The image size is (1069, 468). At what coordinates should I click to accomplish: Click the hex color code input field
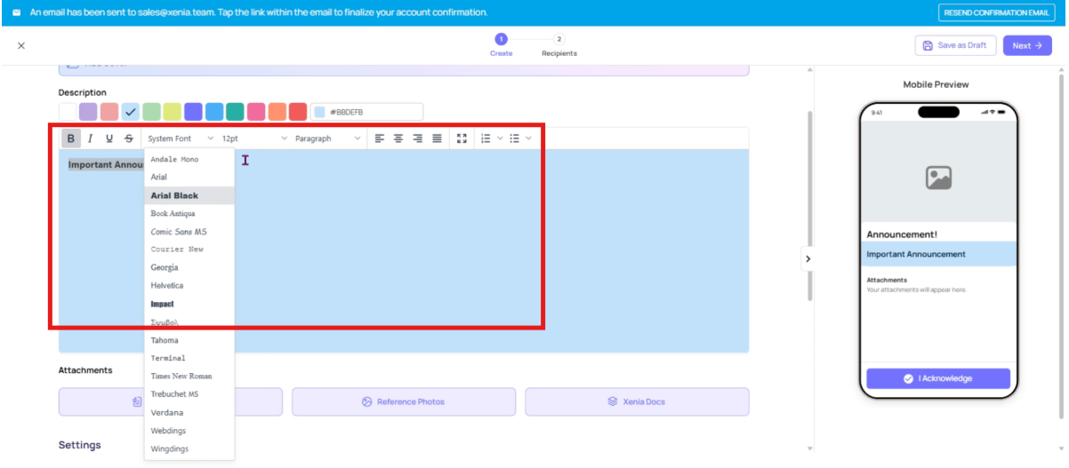coord(374,112)
